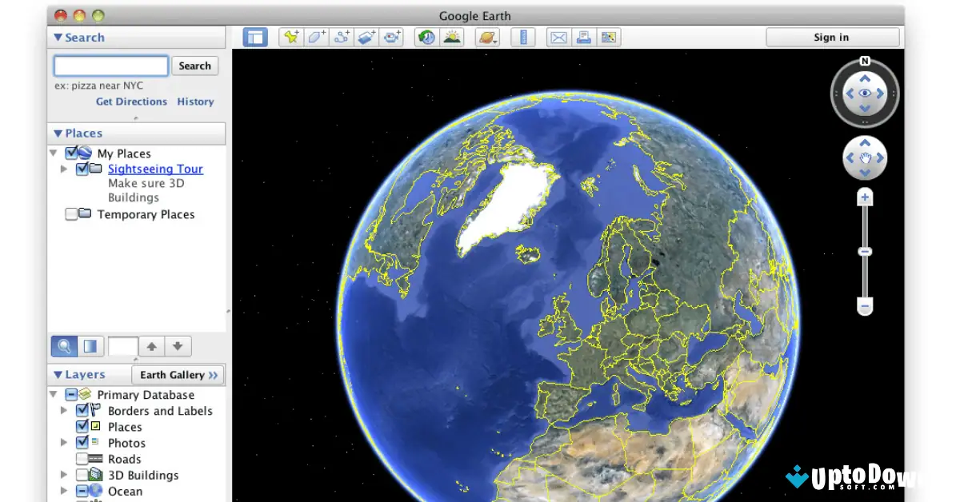Click the Sign in button
The image size is (960, 502).
830,37
